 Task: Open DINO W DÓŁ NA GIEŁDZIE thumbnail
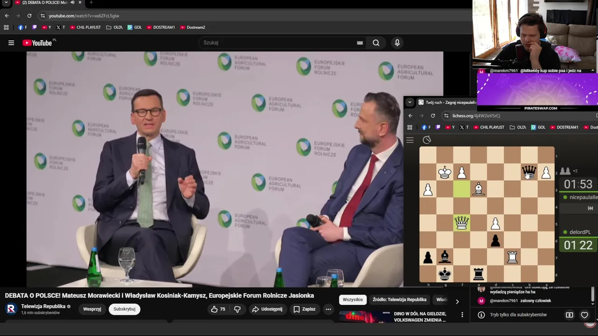(365, 317)
